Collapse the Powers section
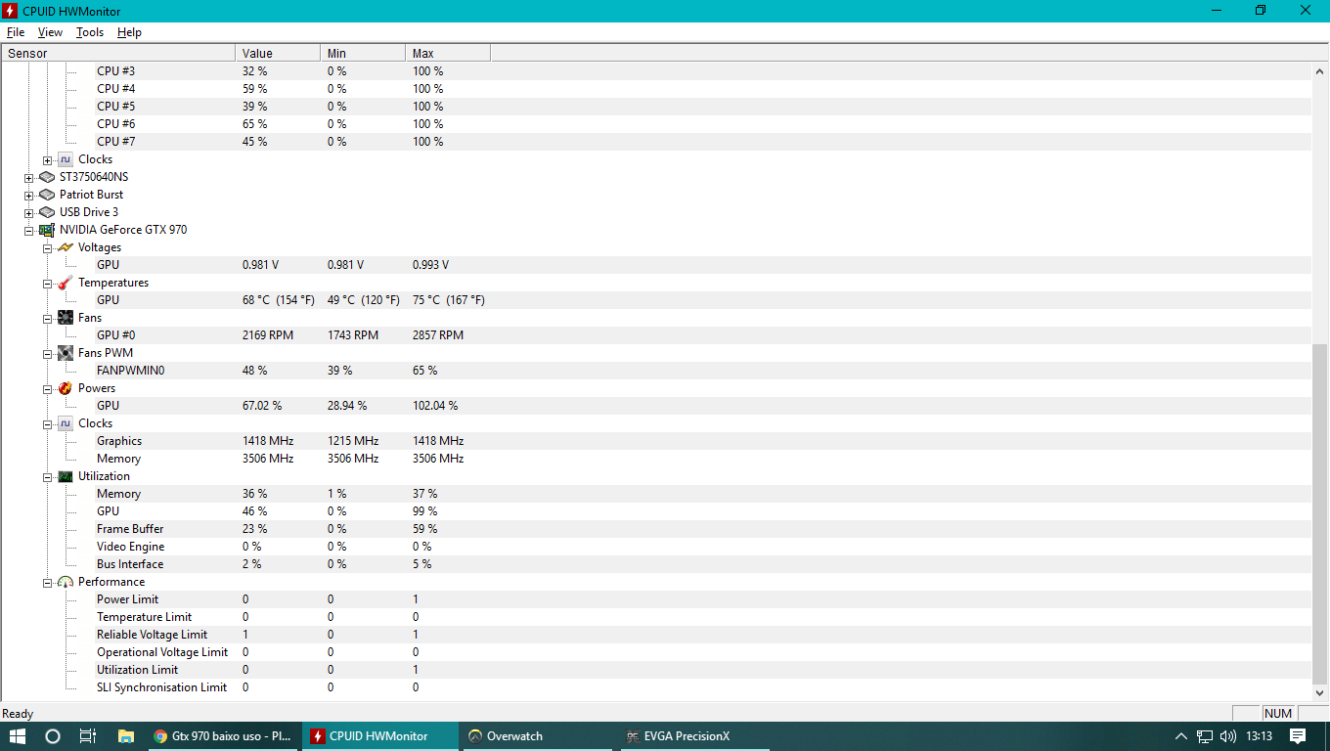This screenshot has height=751, width=1330. [x=47, y=389]
